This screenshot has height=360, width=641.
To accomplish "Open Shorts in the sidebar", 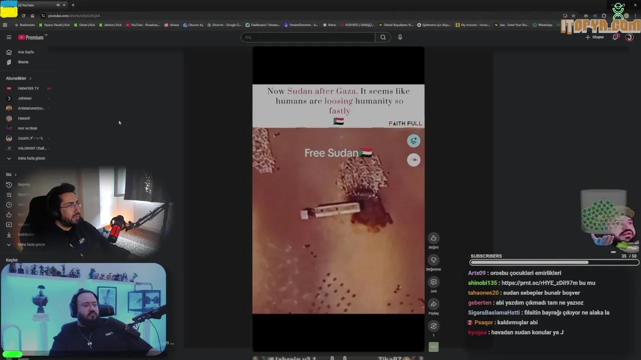I will pyautogui.click(x=18, y=62).
